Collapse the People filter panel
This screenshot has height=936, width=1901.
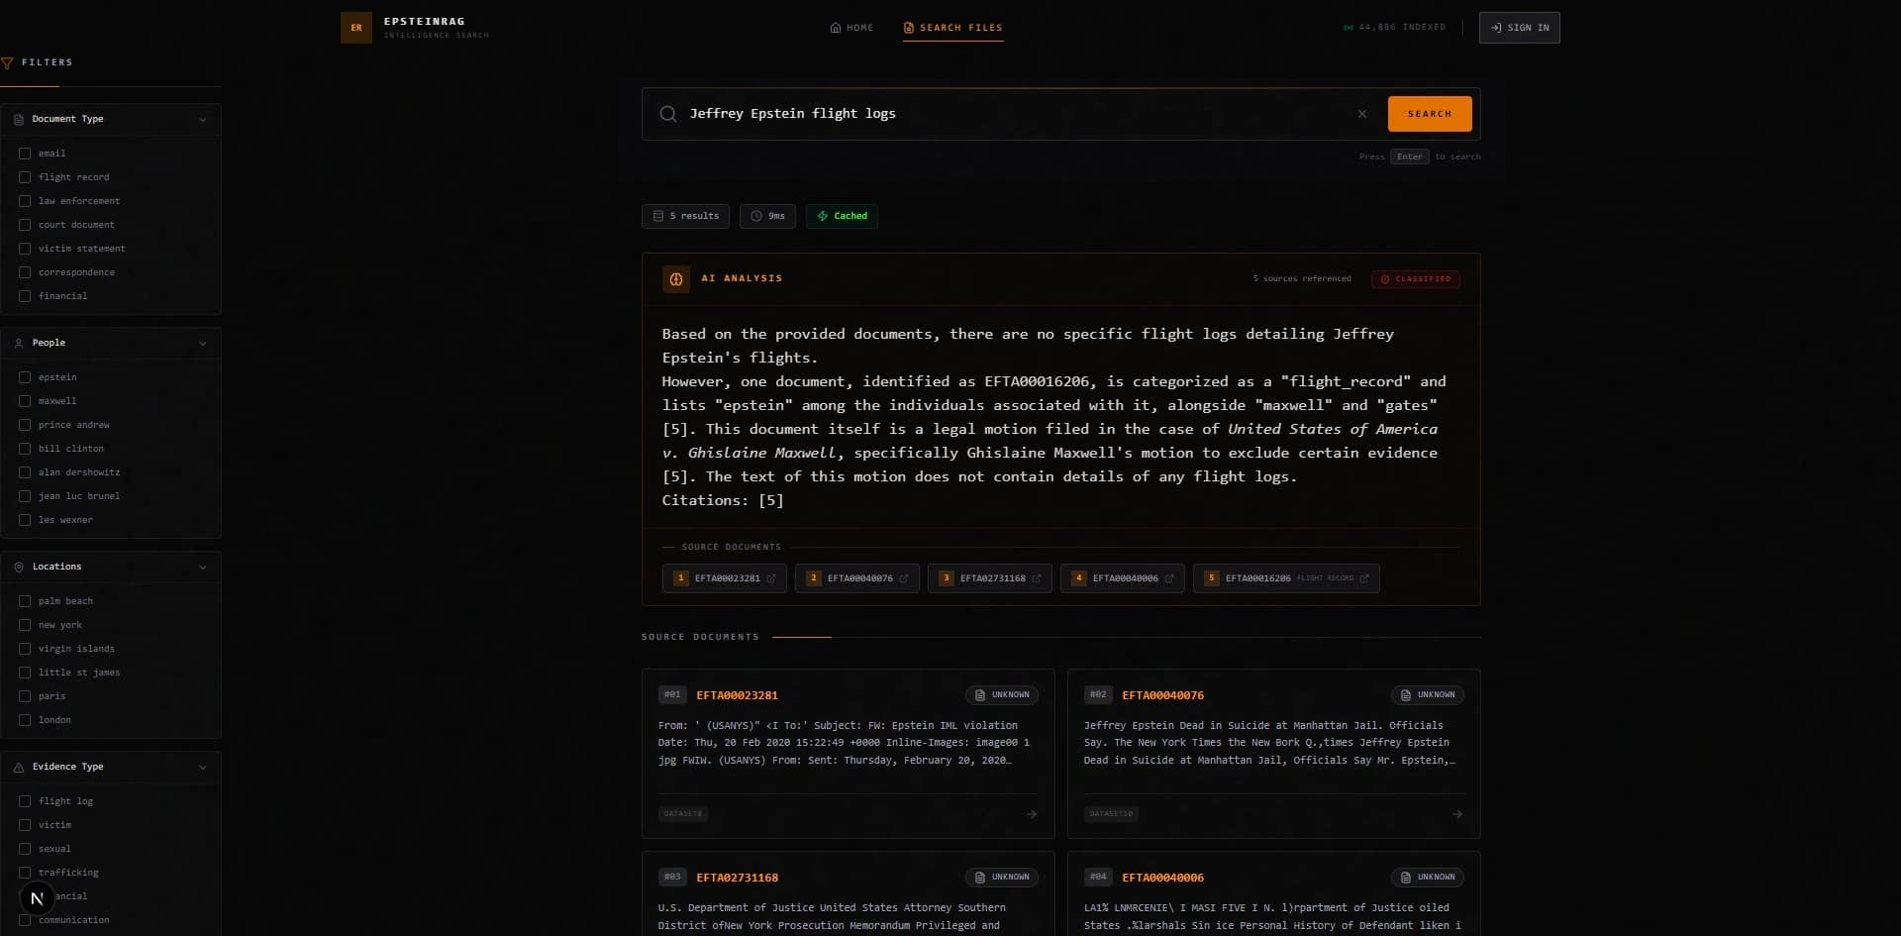point(204,344)
